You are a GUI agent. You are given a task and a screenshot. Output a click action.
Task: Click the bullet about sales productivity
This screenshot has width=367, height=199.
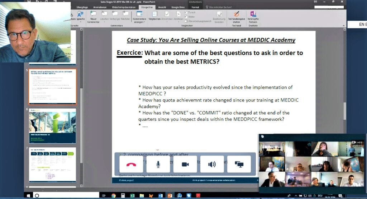(215, 90)
